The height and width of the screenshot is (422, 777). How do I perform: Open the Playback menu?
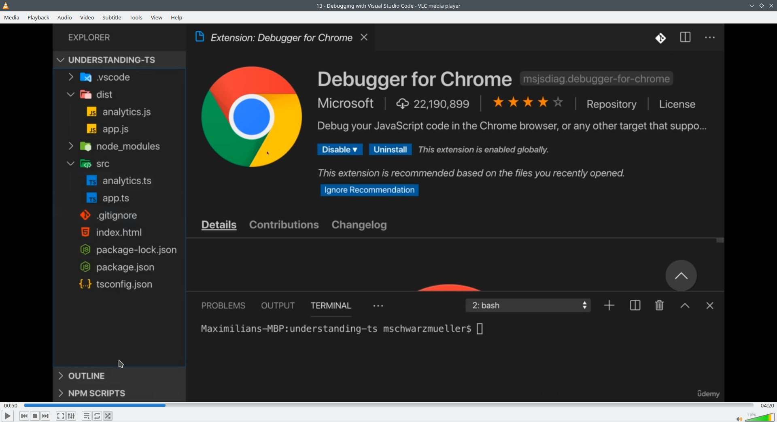(38, 17)
